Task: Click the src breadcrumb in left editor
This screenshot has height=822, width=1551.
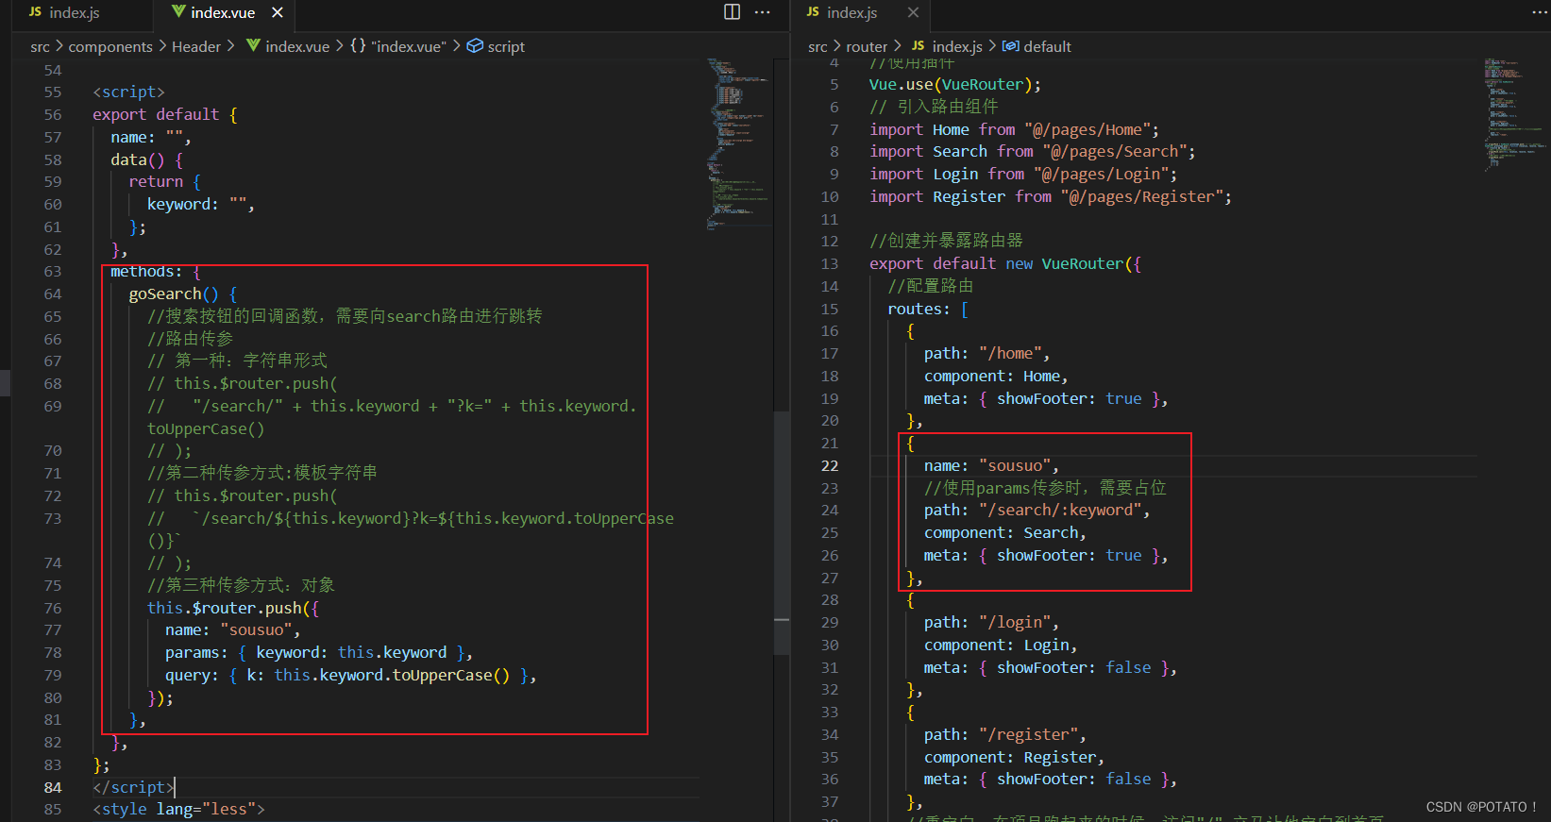Action: [40, 46]
